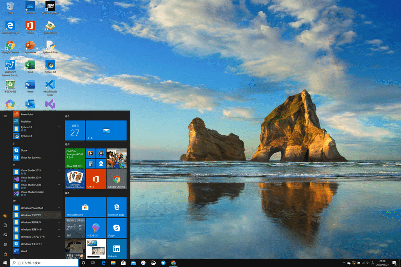Open the Movies & TV small tile
The height and width of the screenshot is (267, 401).
click(x=91, y=153)
